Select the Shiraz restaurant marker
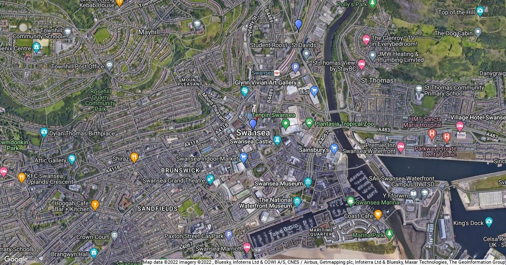Image resolution: width=506 pixels, height=265 pixels. coord(135,158)
